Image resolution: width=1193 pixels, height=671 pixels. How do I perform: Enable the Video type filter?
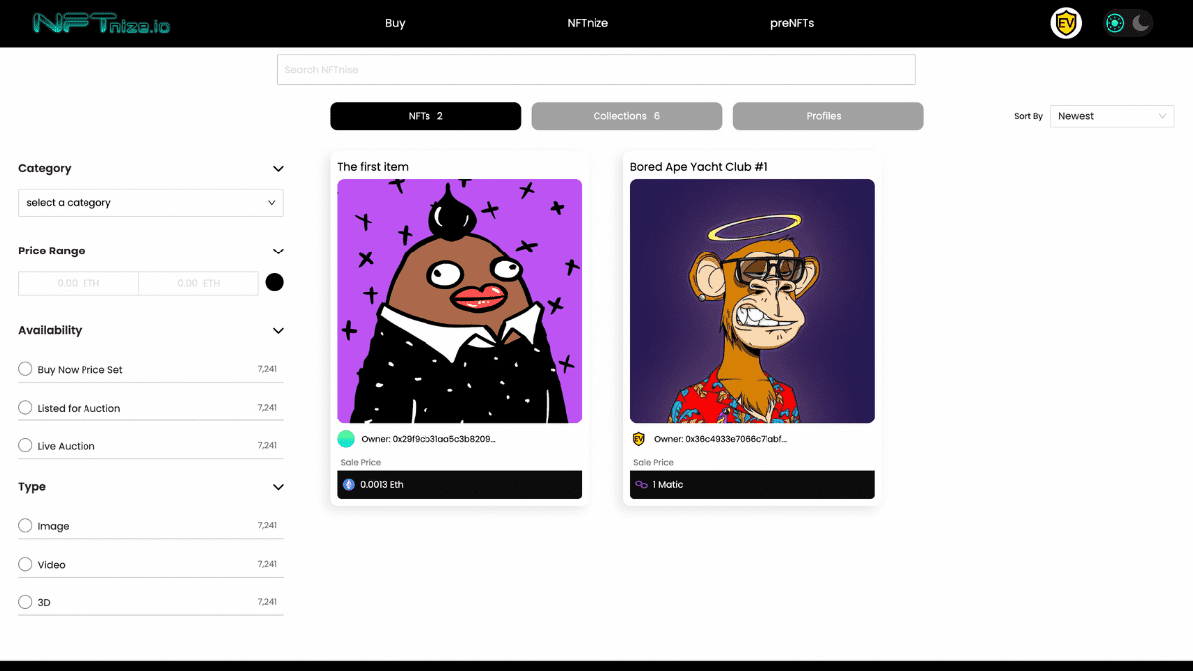pyautogui.click(x=151, y=564)
